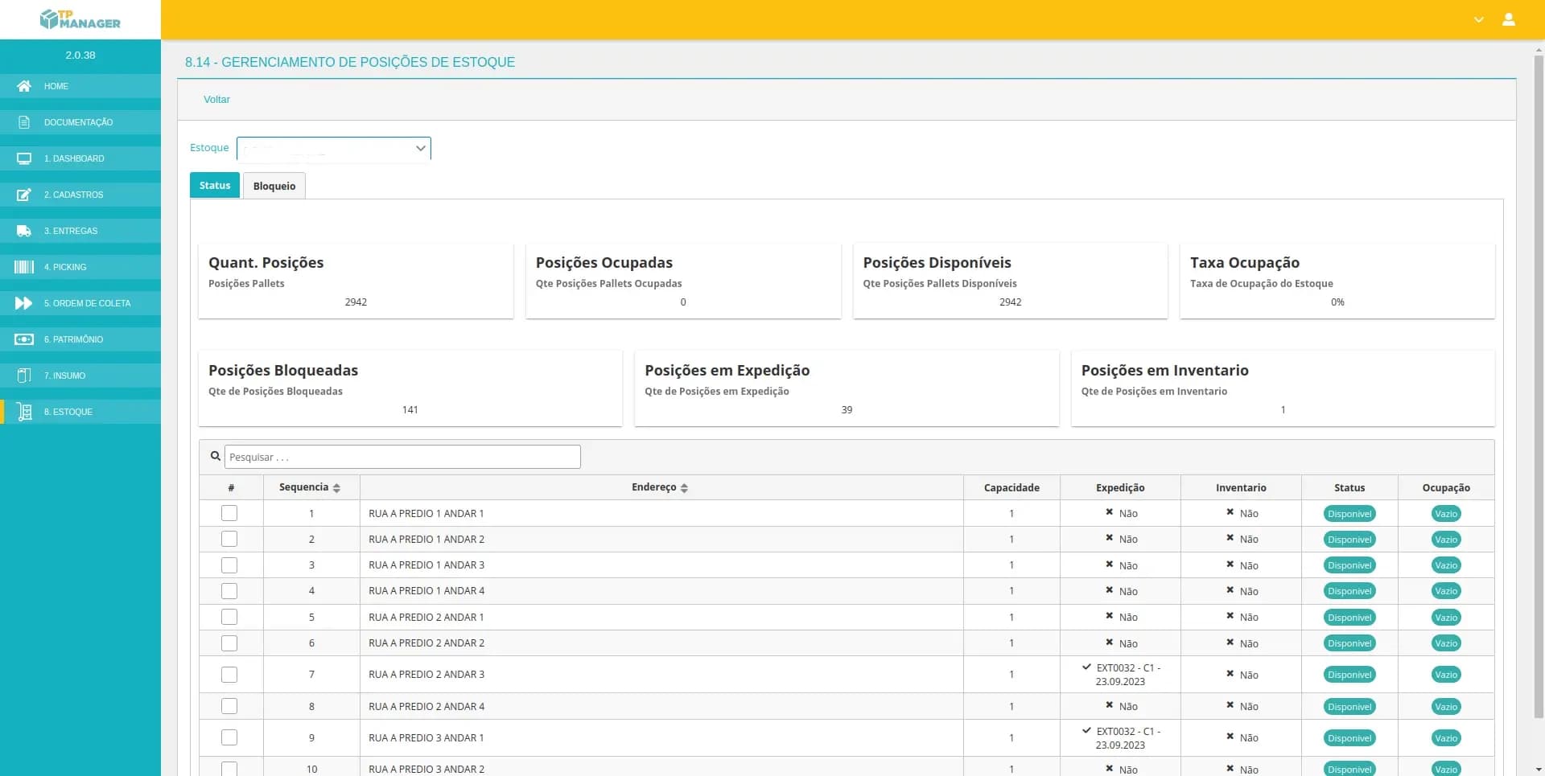Sort by Endereço column arrows

tap(684, 488)
